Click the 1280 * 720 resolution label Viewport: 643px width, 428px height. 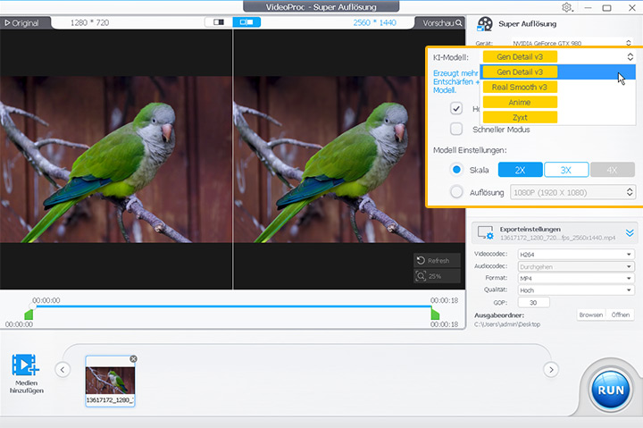(90, 23)
